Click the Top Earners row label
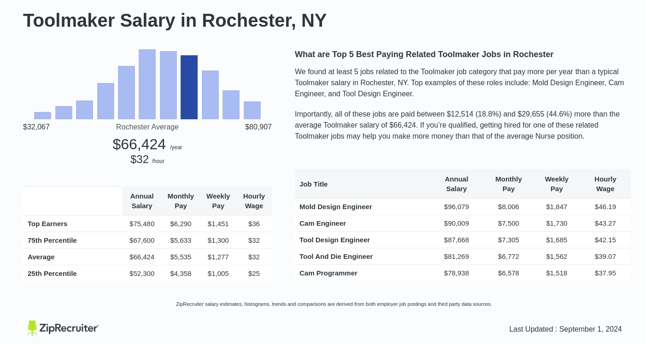 pos(47,224)
